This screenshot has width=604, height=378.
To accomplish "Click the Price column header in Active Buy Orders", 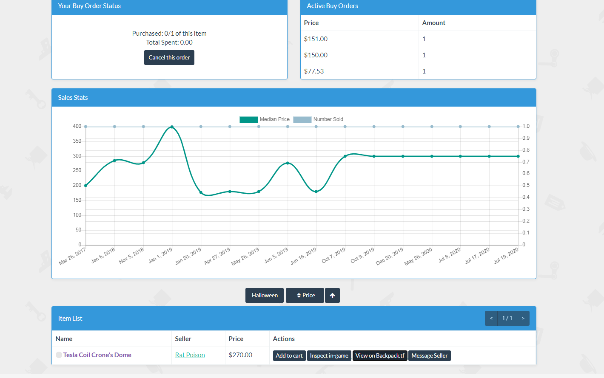I will click(x=311, y=23).
